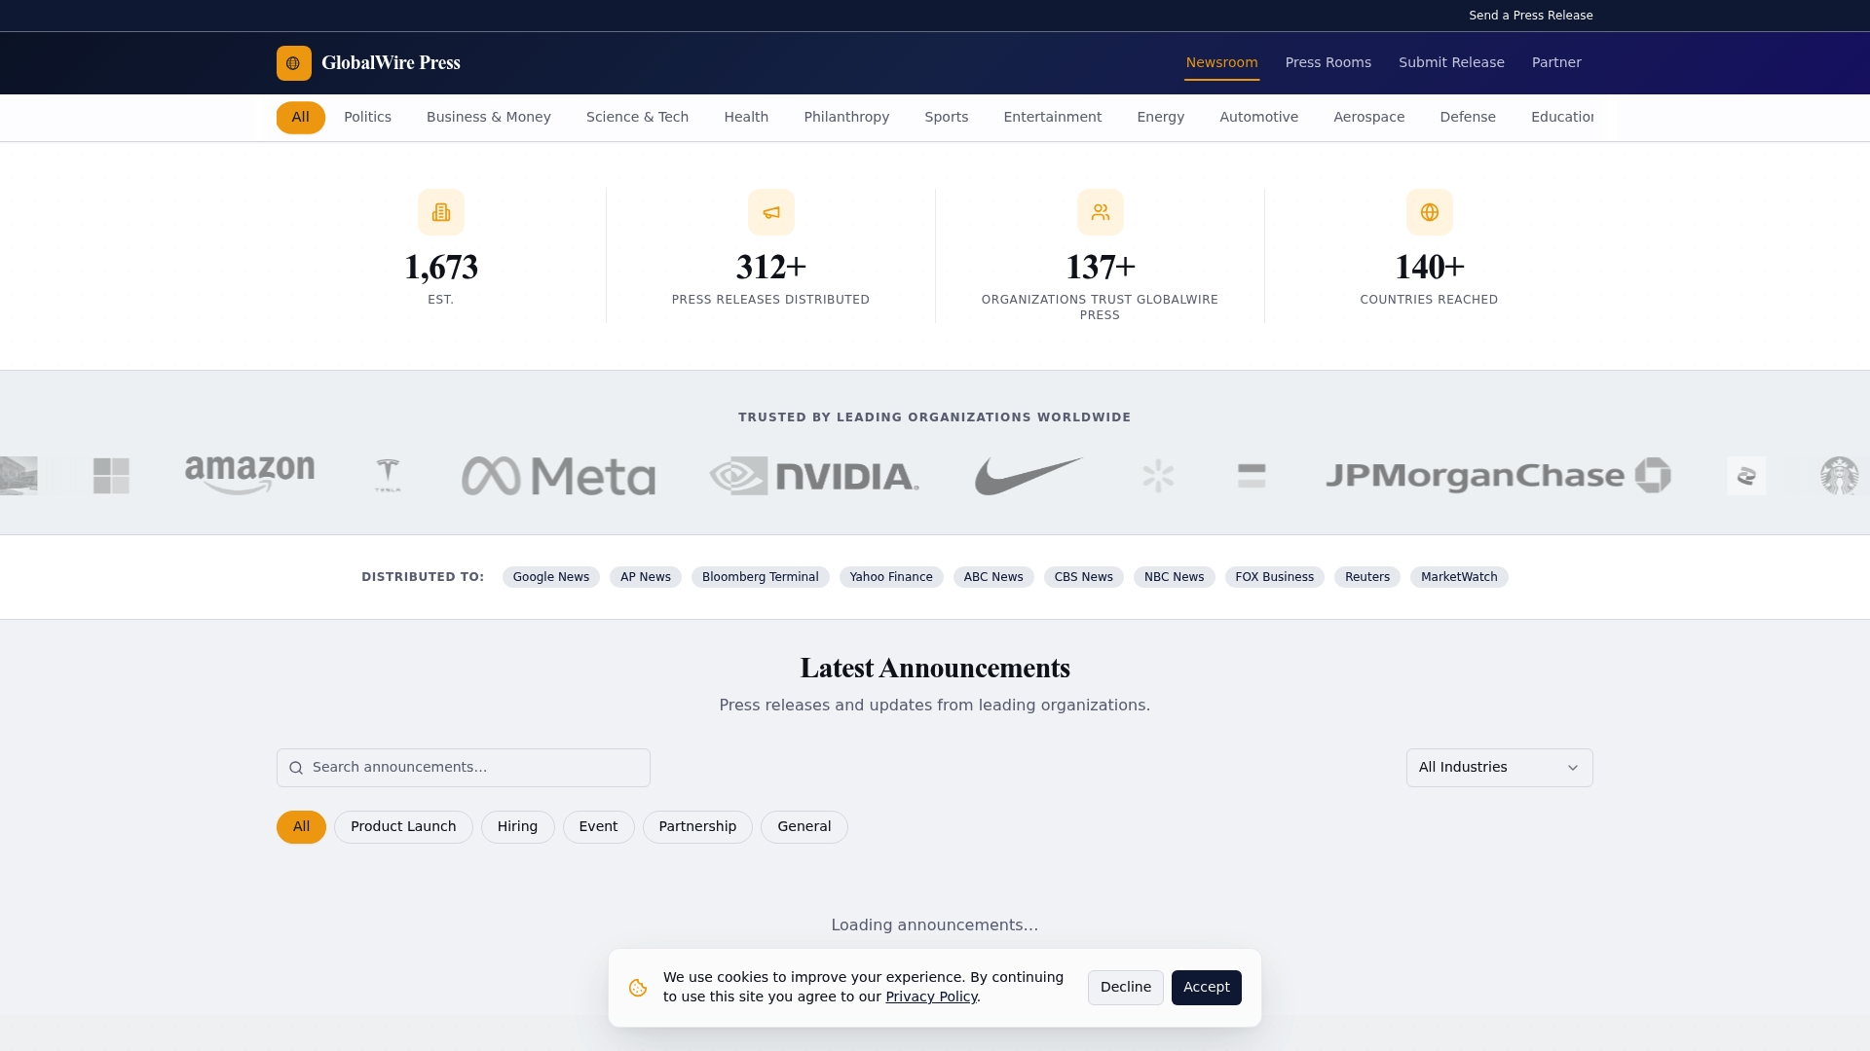Select the people organizations icon
The width and height of the screenshot is (1870, 1051).
[1101, 212]
